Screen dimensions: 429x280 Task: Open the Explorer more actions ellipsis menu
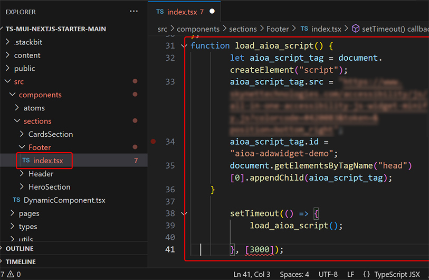[x=134, y=11]
